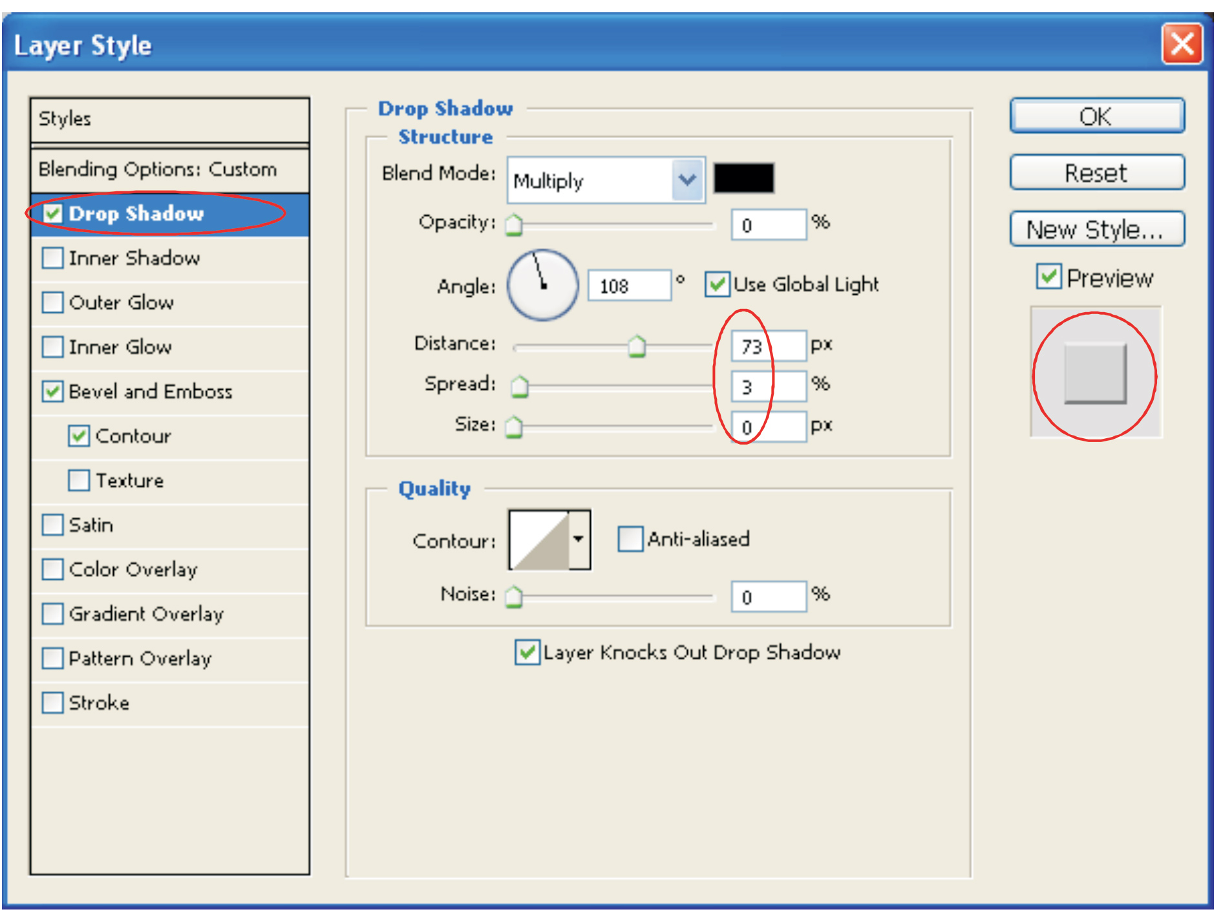Open the Contour curve thumbnail picker
Viewport: 1223px width, 910px height.
pos(538,540)
